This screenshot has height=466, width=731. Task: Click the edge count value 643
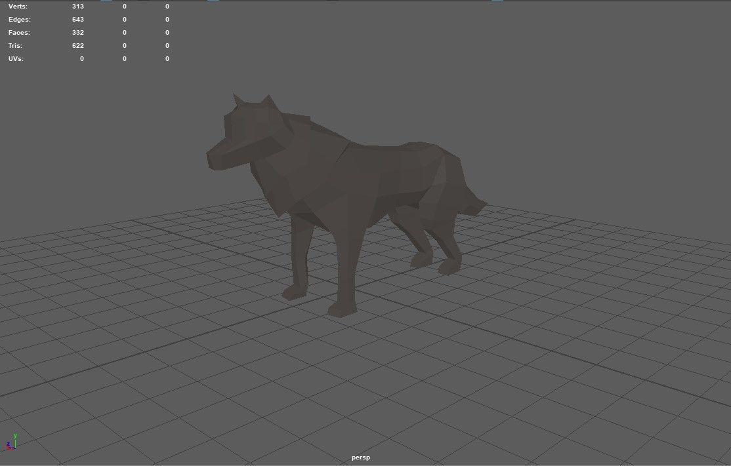pyautogui.click(x=78, y=20)
